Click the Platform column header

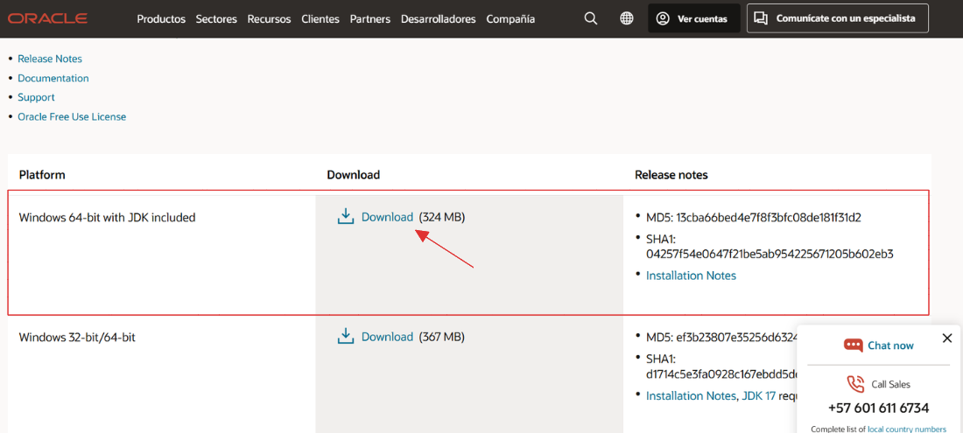pyautogui.click(x=42, y=176)
